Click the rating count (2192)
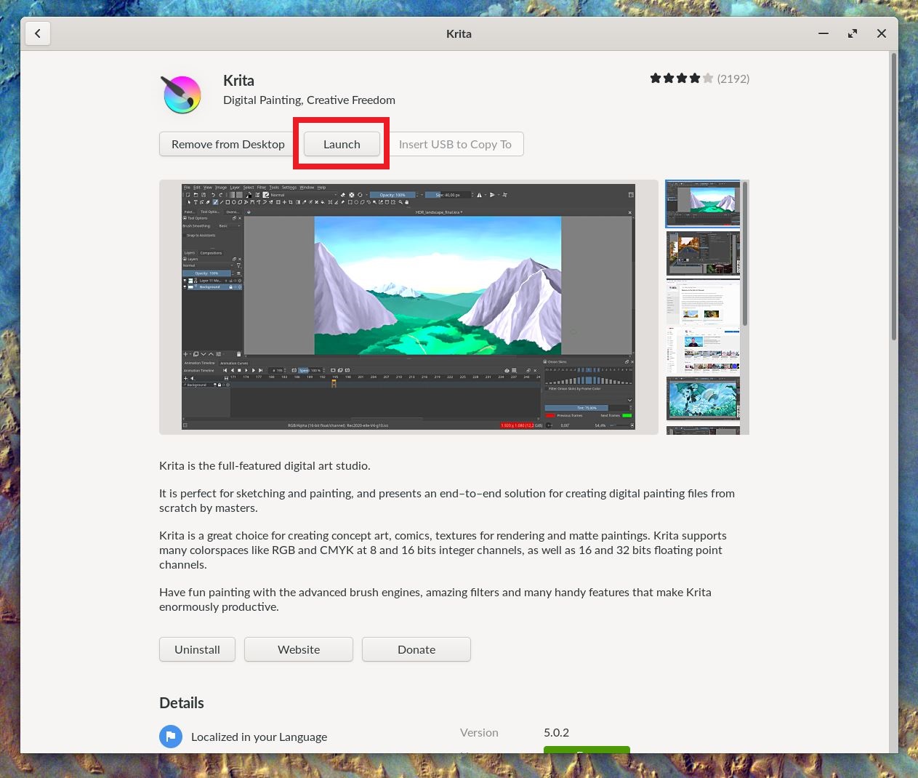The image size is (918, 778). [733, 79]
